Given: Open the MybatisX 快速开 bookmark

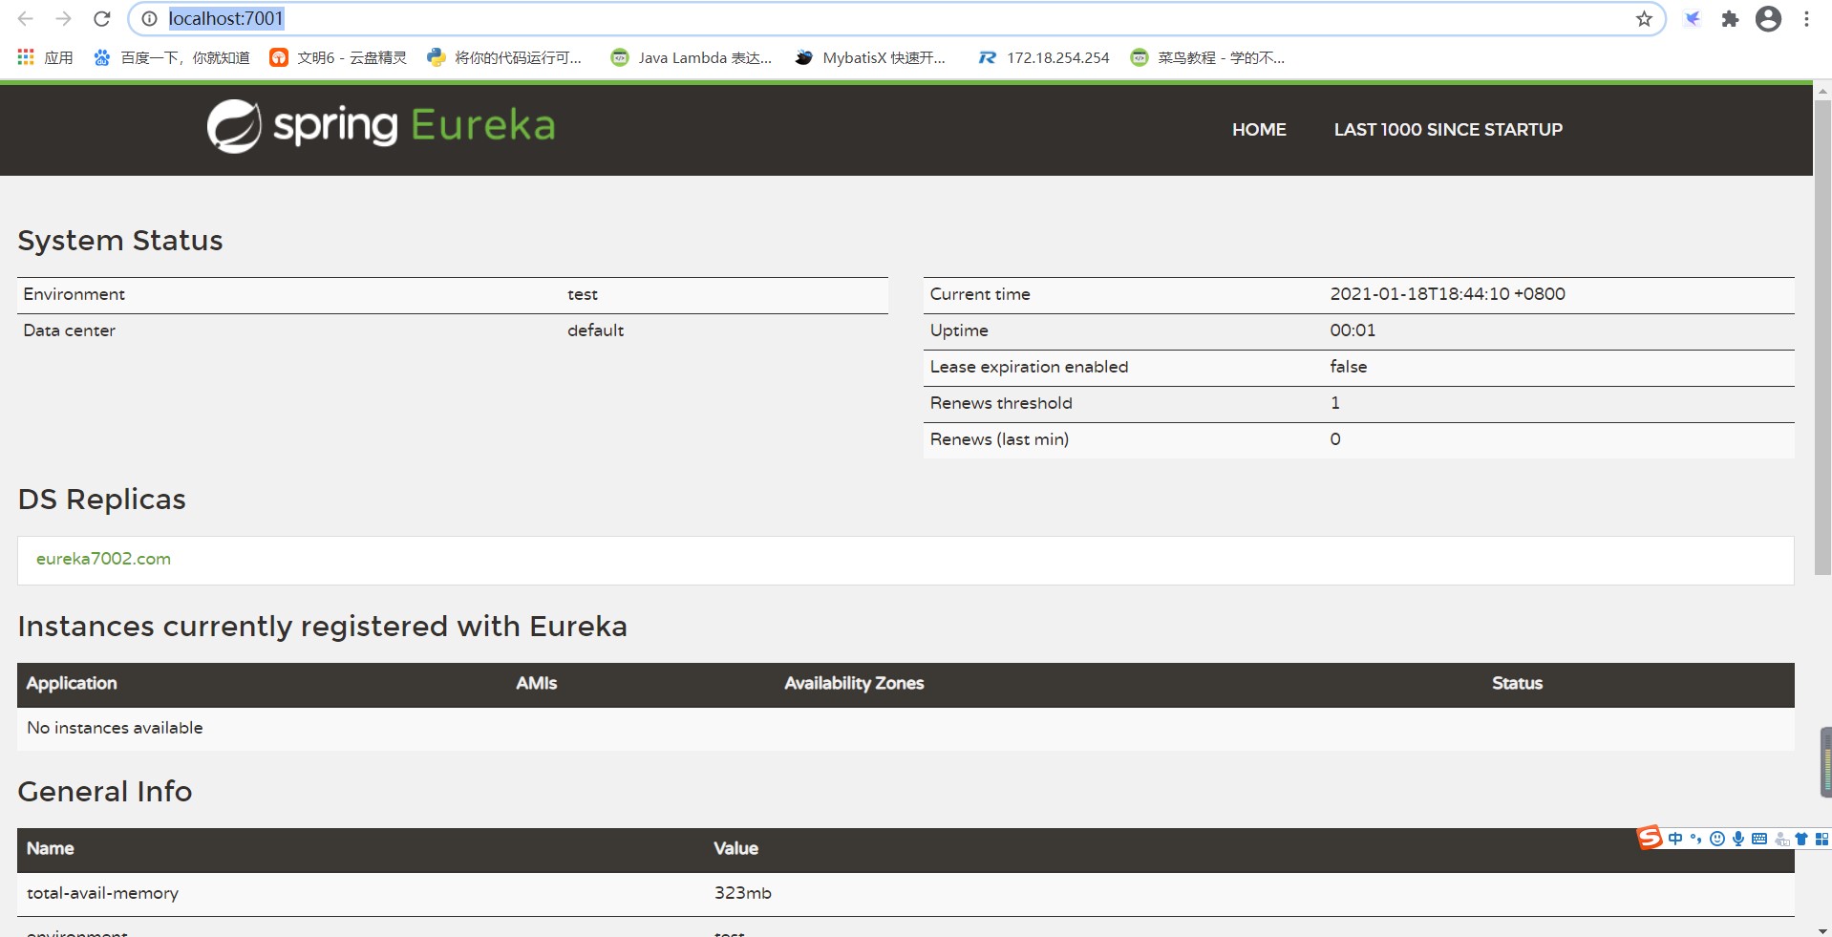Looking at the screenshot, I should (x=870, y=57).
